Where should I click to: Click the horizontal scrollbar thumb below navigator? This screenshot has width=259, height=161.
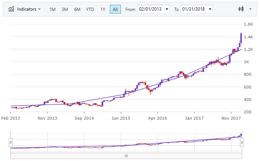(126, 156)
